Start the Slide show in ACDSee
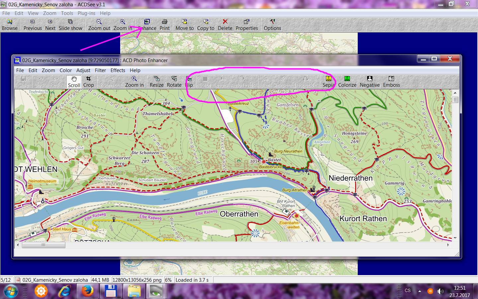This screenshot has height=299, width=478. point(70,25)
